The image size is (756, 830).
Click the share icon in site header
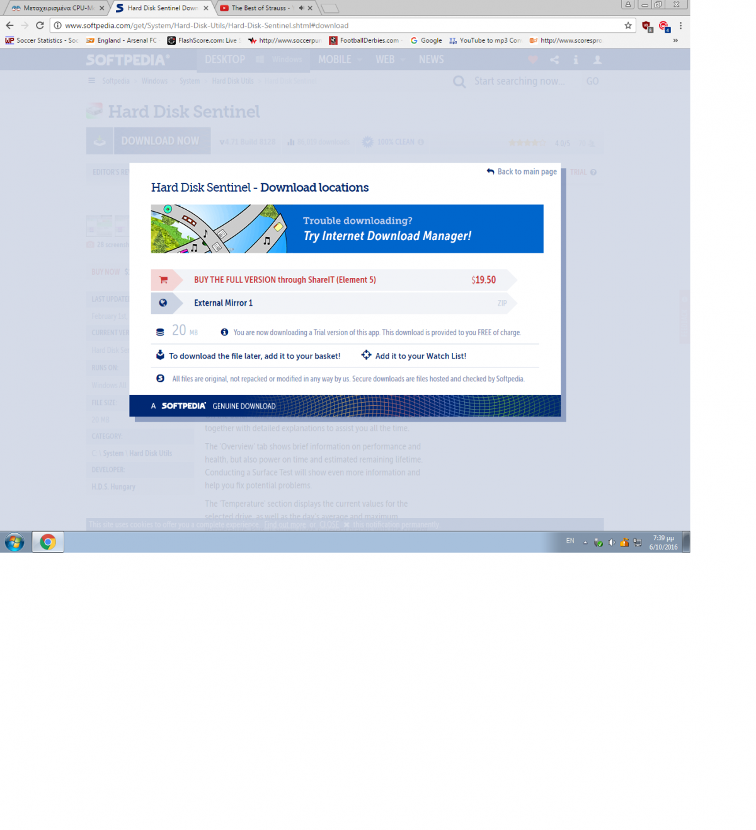pos(554,59)
